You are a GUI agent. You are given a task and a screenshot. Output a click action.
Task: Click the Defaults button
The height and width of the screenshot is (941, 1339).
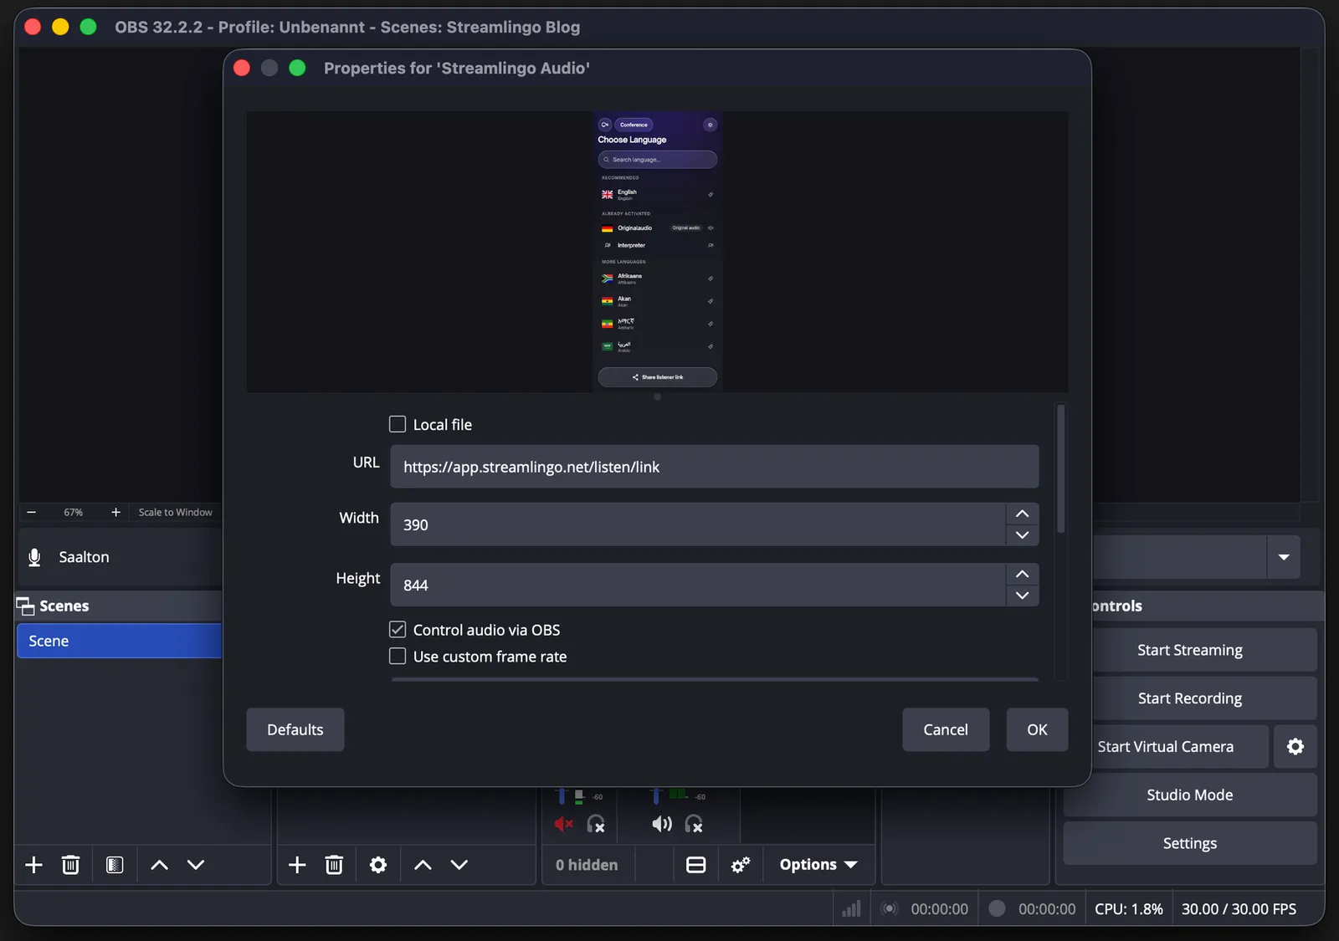pos(295,729)
